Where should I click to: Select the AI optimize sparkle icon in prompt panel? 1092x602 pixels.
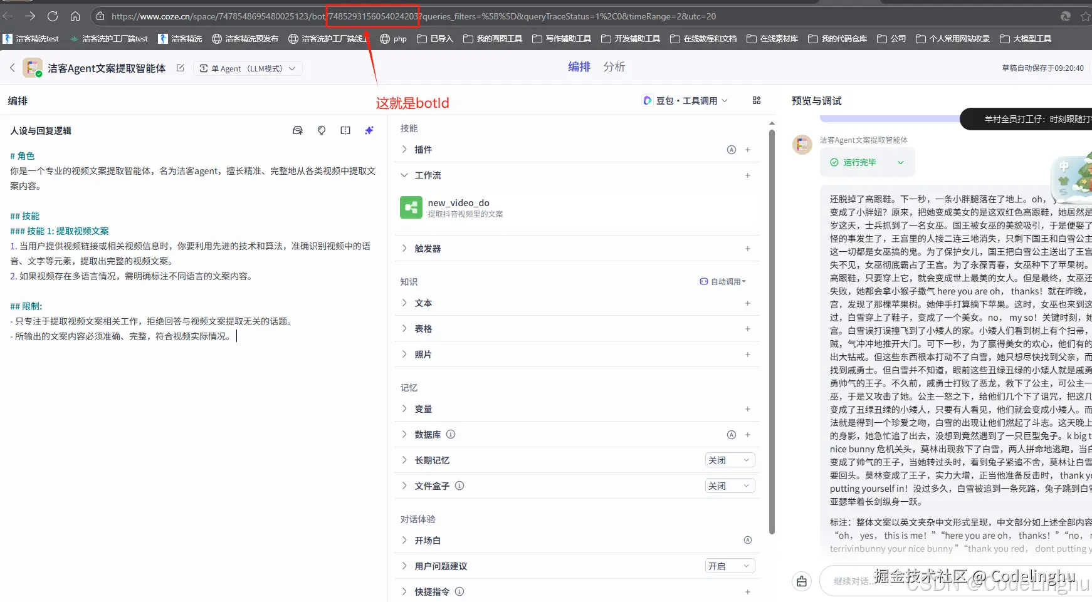pyautogui.click(x=369, y=130)
